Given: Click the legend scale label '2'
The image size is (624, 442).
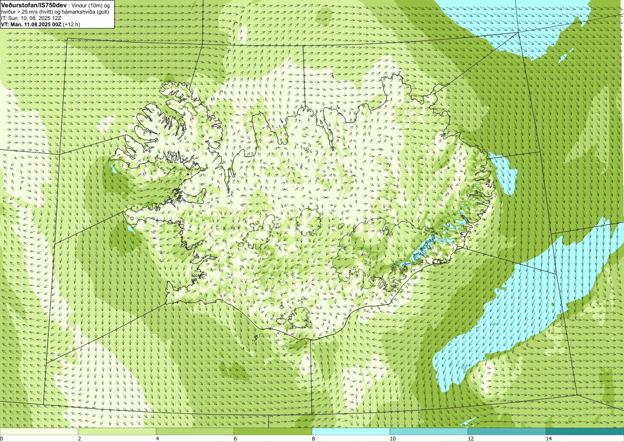Looking at the screenshot, I should pyautogui.click(x=79, y=439).
